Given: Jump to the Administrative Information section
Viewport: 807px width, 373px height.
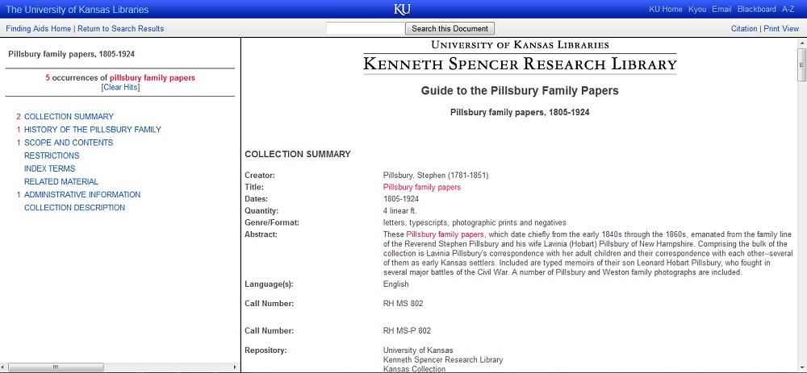Looking at the screenshot, I should [x=82, y=195].
